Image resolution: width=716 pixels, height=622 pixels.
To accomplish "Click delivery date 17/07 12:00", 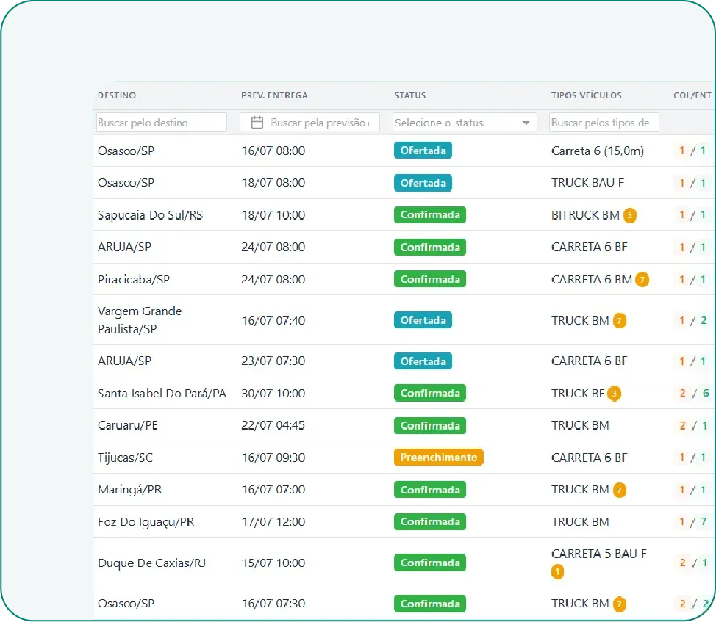I will pyautogui.click(x=273, y=521).
